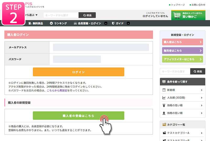Click ログインしていません status text

[x=155, y=16]
